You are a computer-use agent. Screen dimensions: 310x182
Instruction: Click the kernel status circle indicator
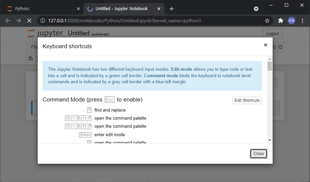[x=280, y=47]
